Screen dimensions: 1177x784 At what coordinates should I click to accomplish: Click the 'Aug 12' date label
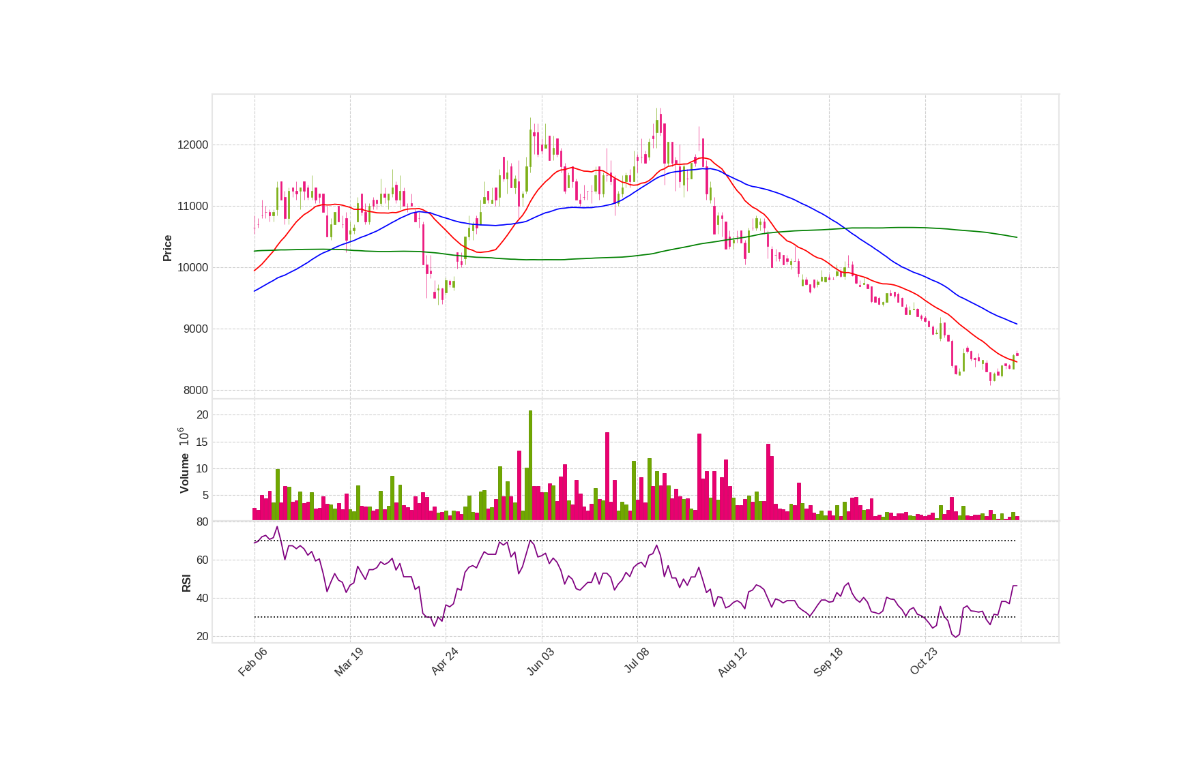coord(732,662)
